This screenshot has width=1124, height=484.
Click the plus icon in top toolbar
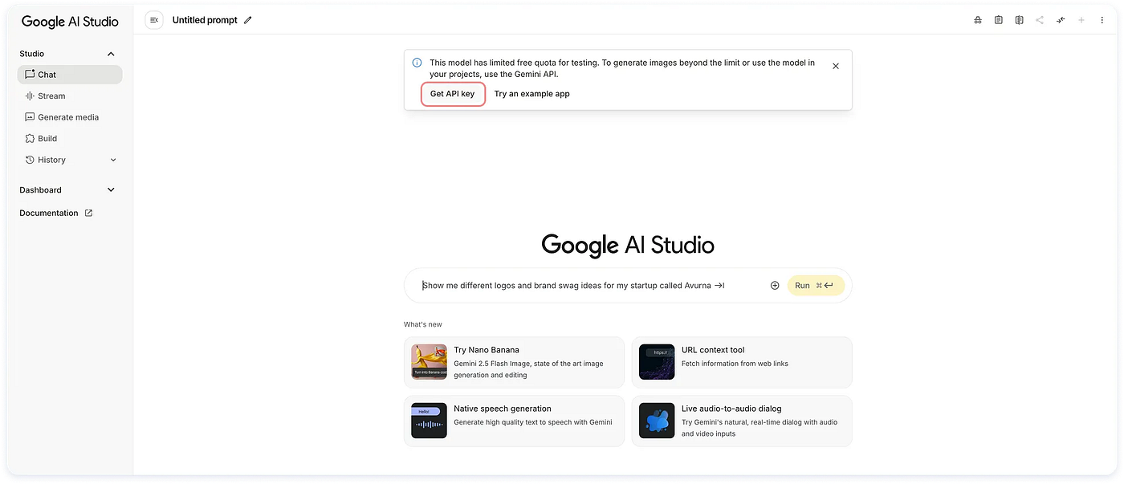tap(1081, 20)
